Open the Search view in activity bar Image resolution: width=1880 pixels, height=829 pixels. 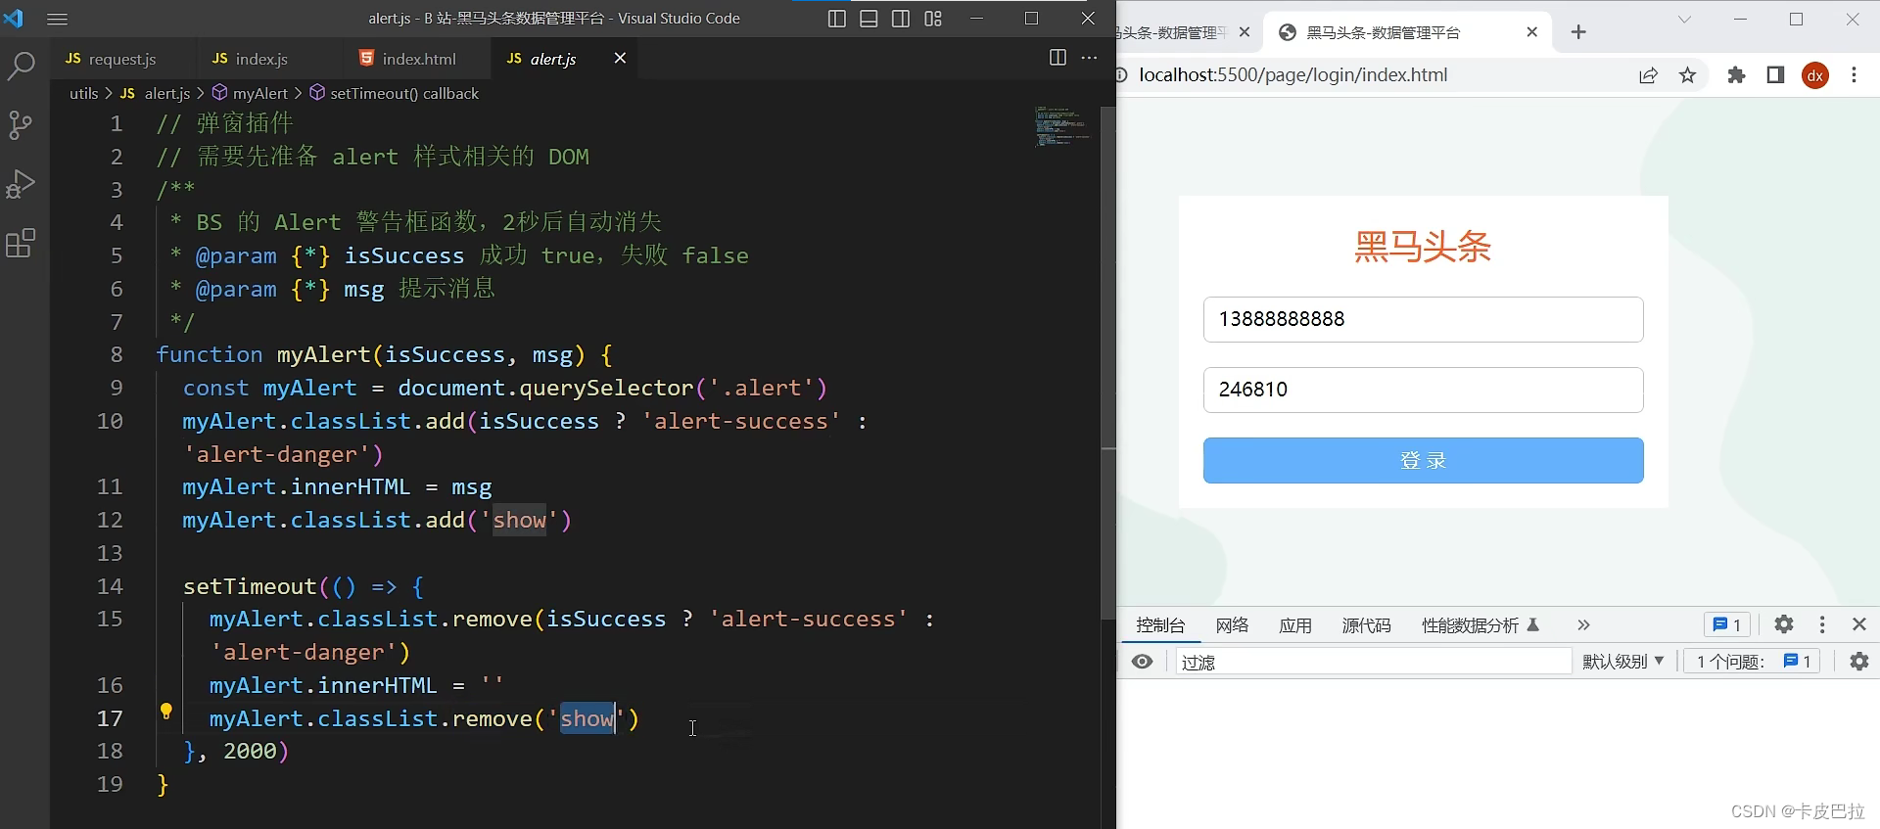(21, 67)
